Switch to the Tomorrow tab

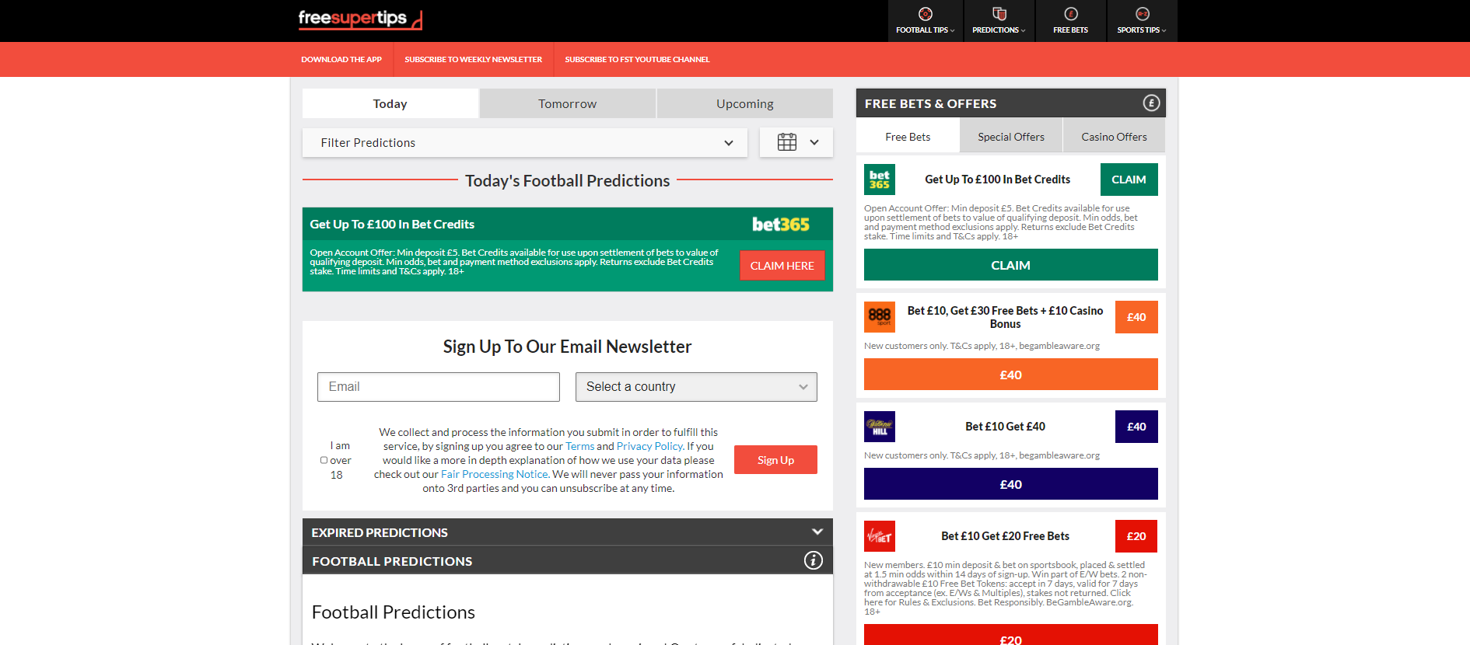coord(568,103)
